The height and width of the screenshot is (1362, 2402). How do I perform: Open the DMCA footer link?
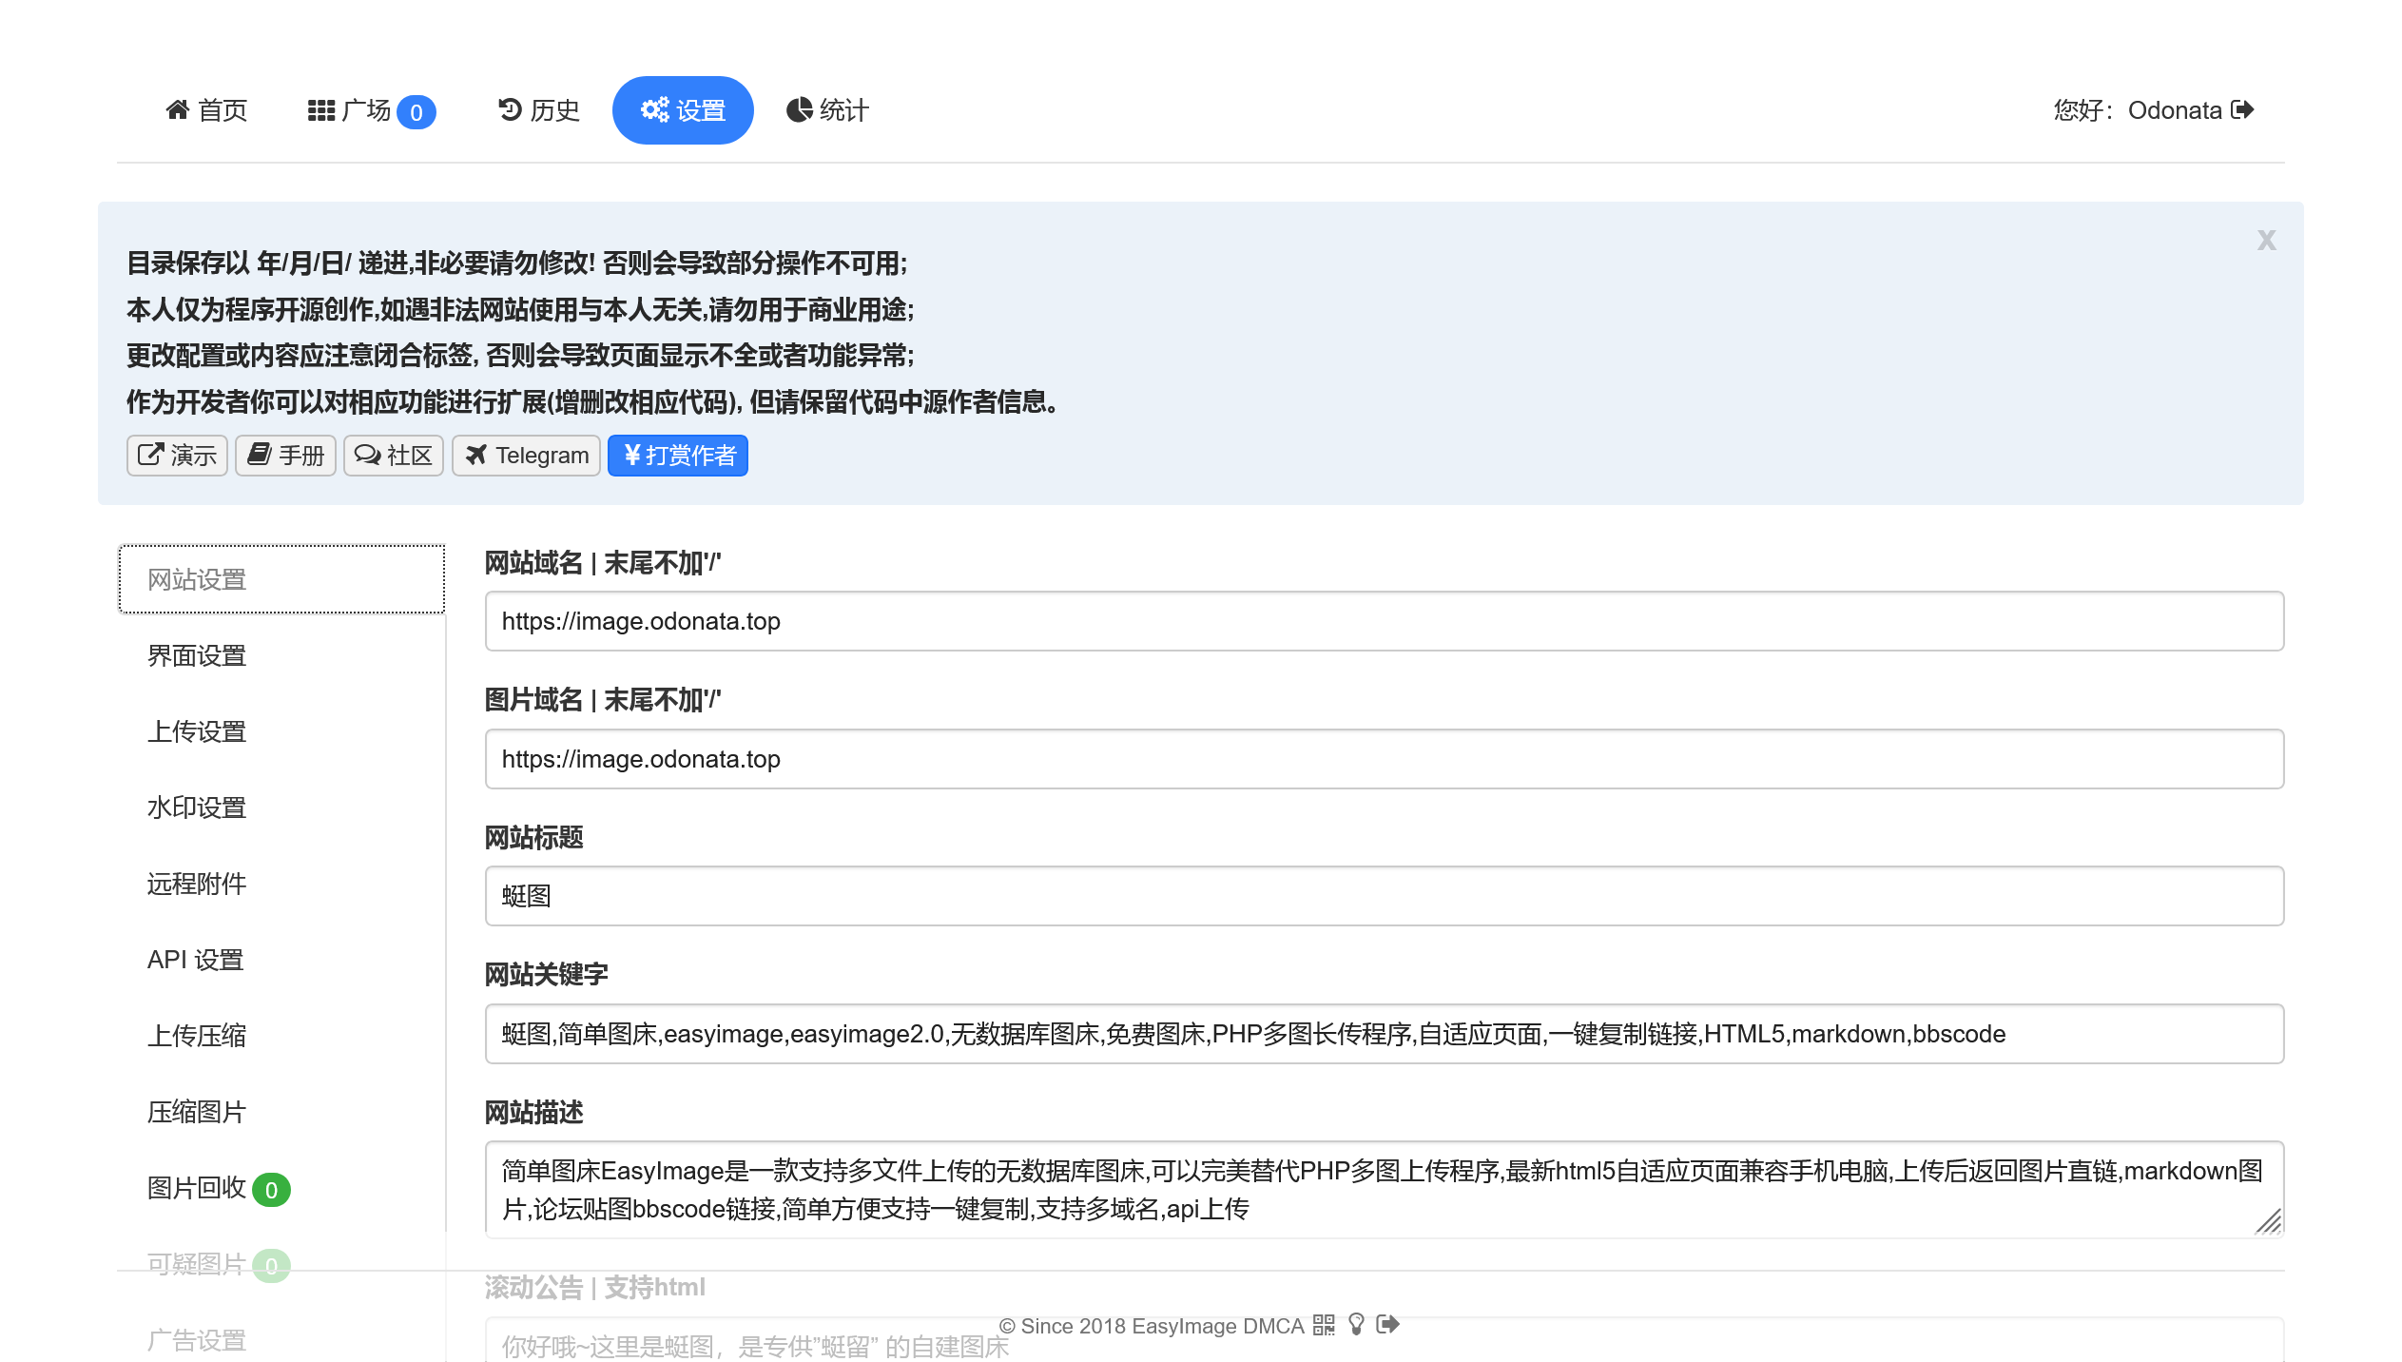point(1274,1326)
